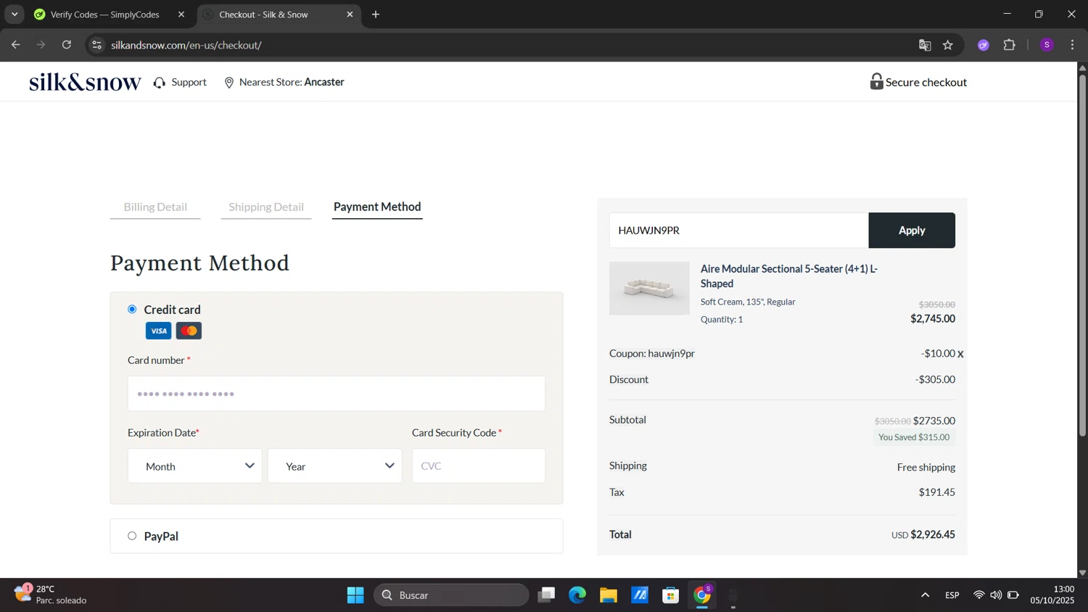
Task: Apply the coupon code
Action: [912, 230]
